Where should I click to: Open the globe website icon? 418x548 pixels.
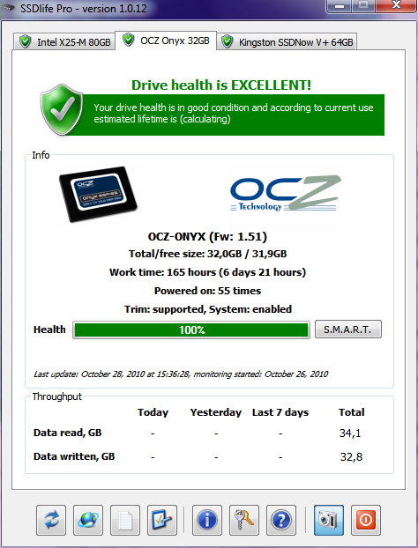(88, 520)
